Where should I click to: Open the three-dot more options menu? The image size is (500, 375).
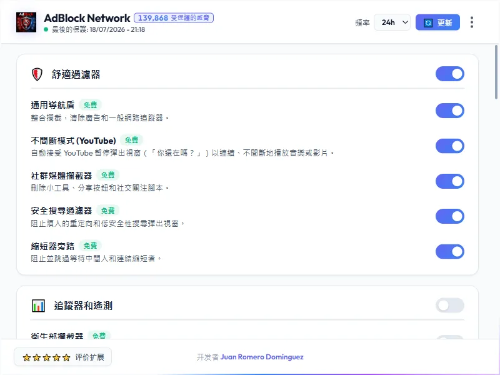pos(472,22)
